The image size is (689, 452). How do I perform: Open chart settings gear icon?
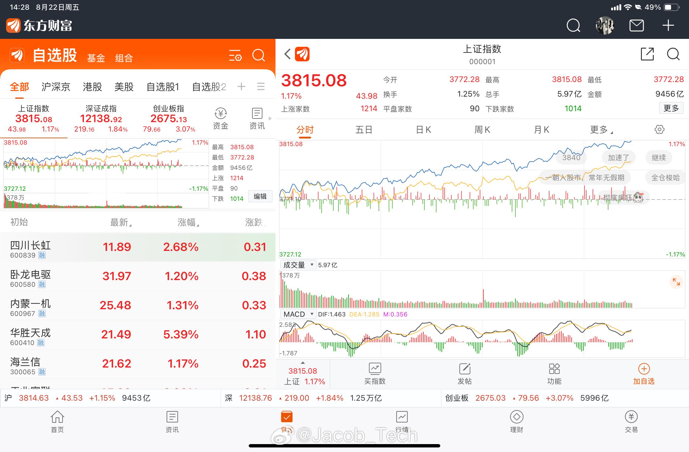pyautogui.click(x=659, y=130)
